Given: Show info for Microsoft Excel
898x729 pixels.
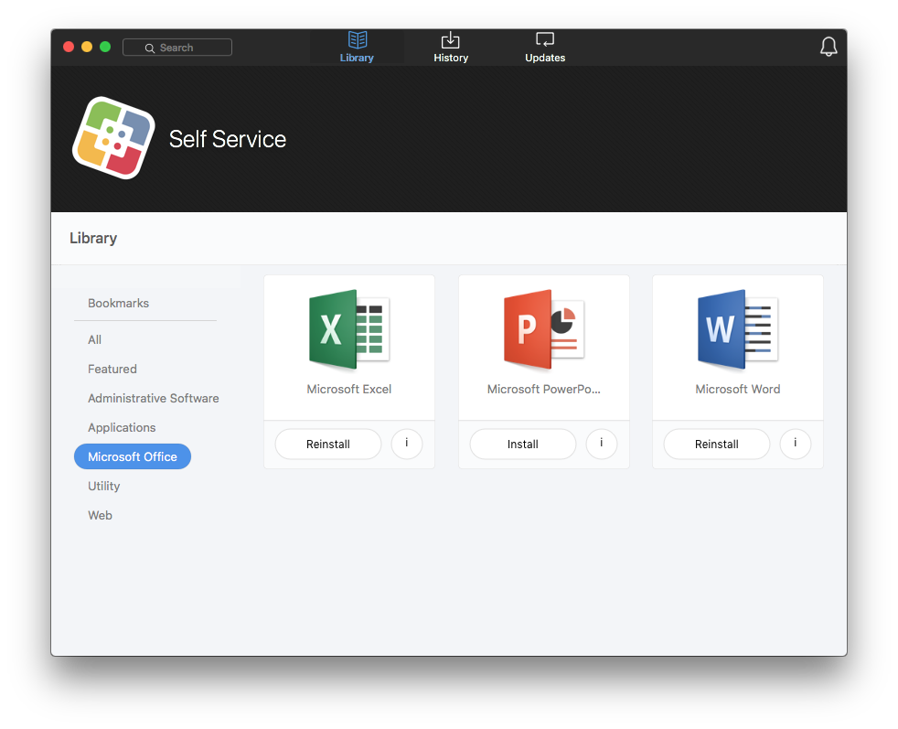Looking at the screenshot, I should [x=407, y=444].
